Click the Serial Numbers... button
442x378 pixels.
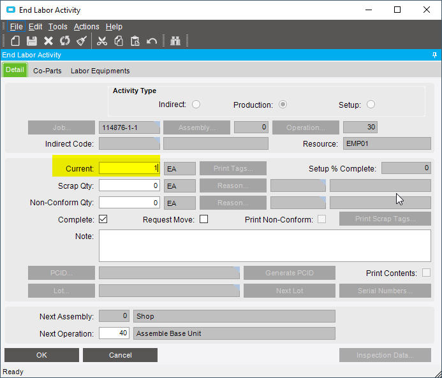[385, 291]
